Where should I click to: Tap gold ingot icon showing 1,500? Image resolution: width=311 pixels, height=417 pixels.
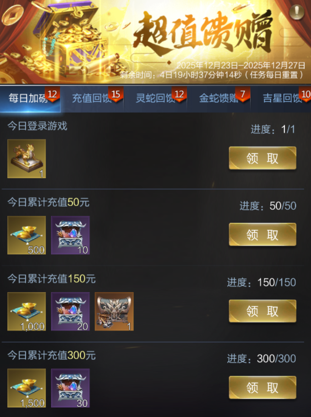tap(27, 388)
